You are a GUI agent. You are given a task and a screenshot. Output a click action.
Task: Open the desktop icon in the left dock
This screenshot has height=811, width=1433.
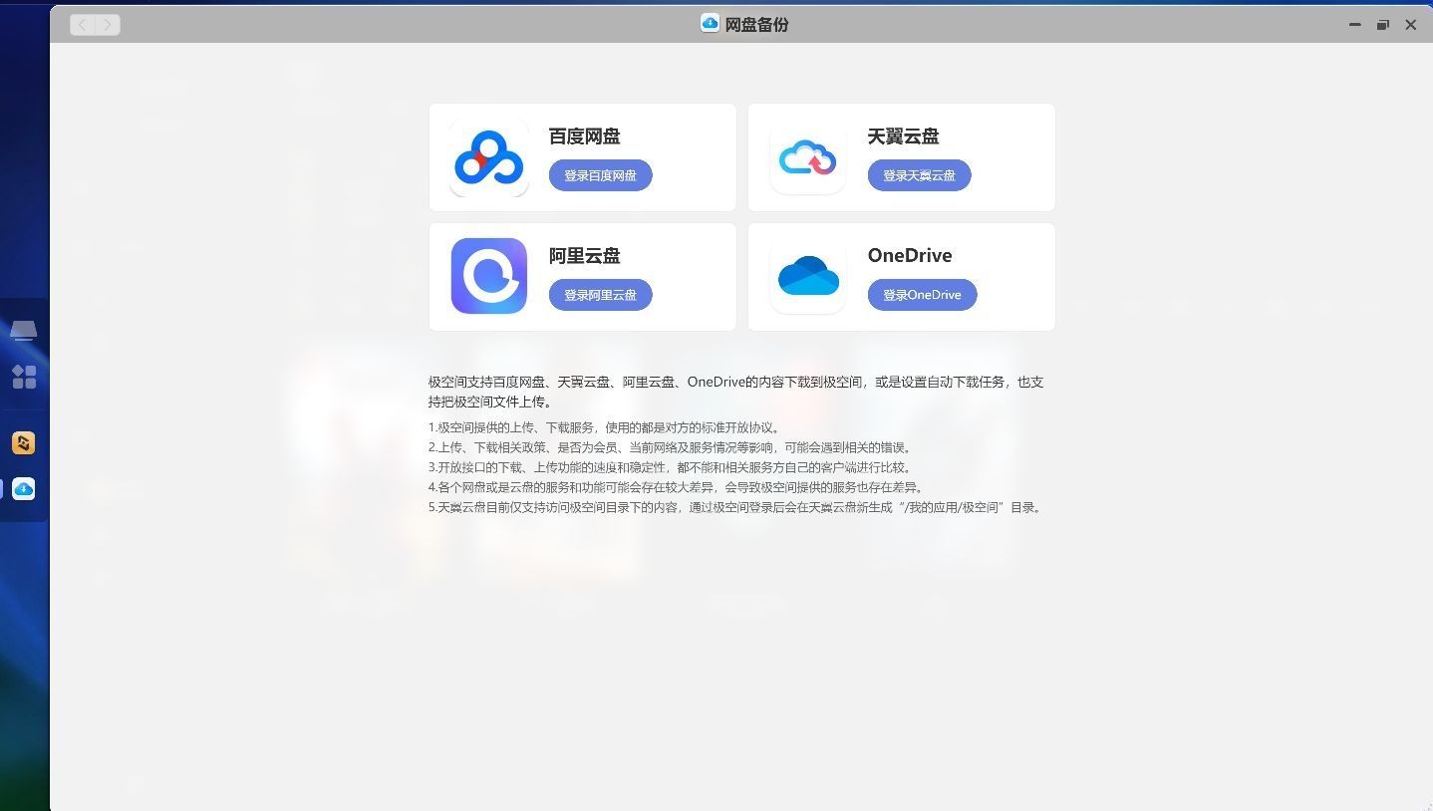(x=24, y=331)
